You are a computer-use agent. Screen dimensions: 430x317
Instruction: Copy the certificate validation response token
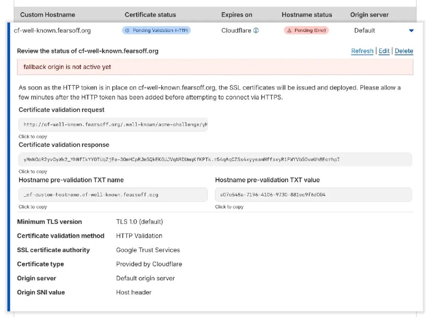(x=215, y=159)
